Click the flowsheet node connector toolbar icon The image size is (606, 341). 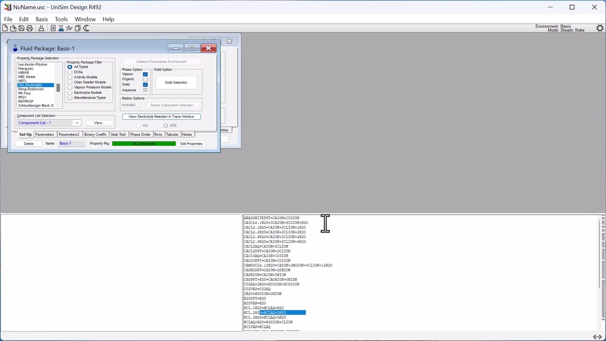86,28
